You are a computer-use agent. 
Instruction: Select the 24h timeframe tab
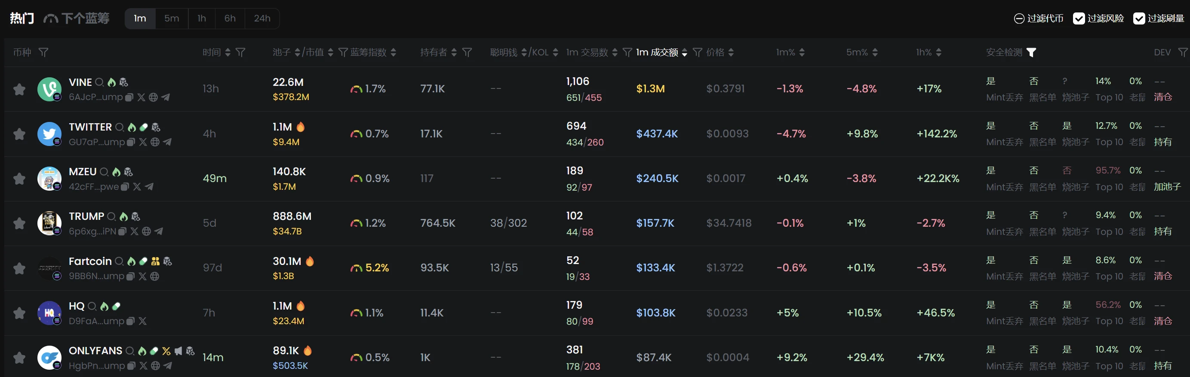pyautogui.click(x=262, y=18)
